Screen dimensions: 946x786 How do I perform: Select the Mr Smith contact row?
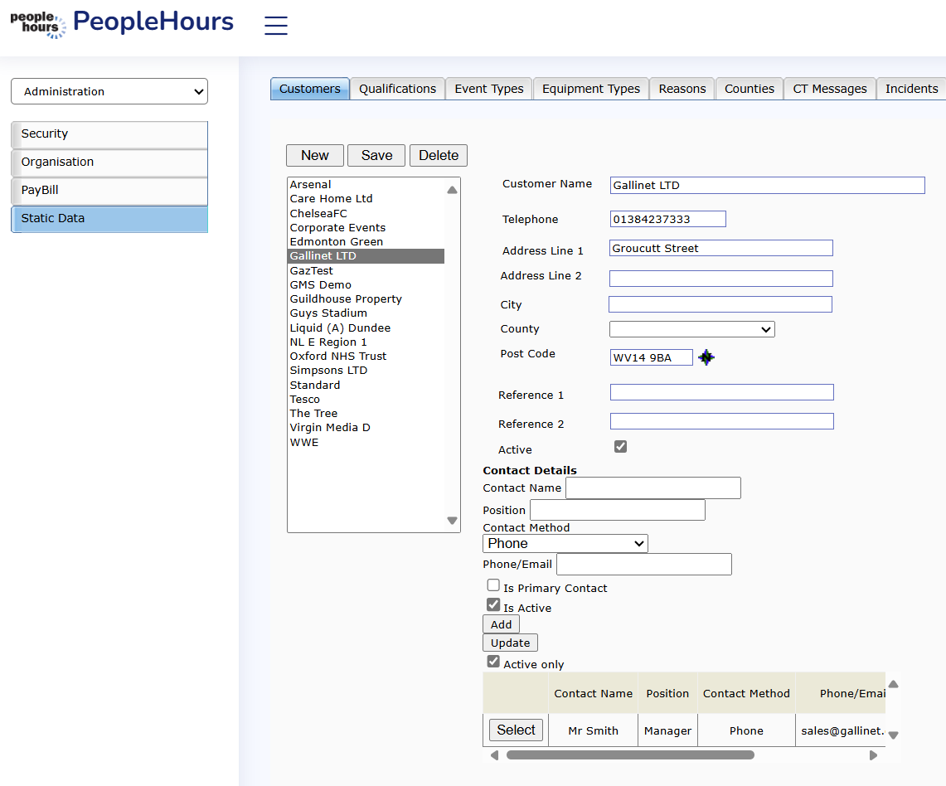point(516,730)
